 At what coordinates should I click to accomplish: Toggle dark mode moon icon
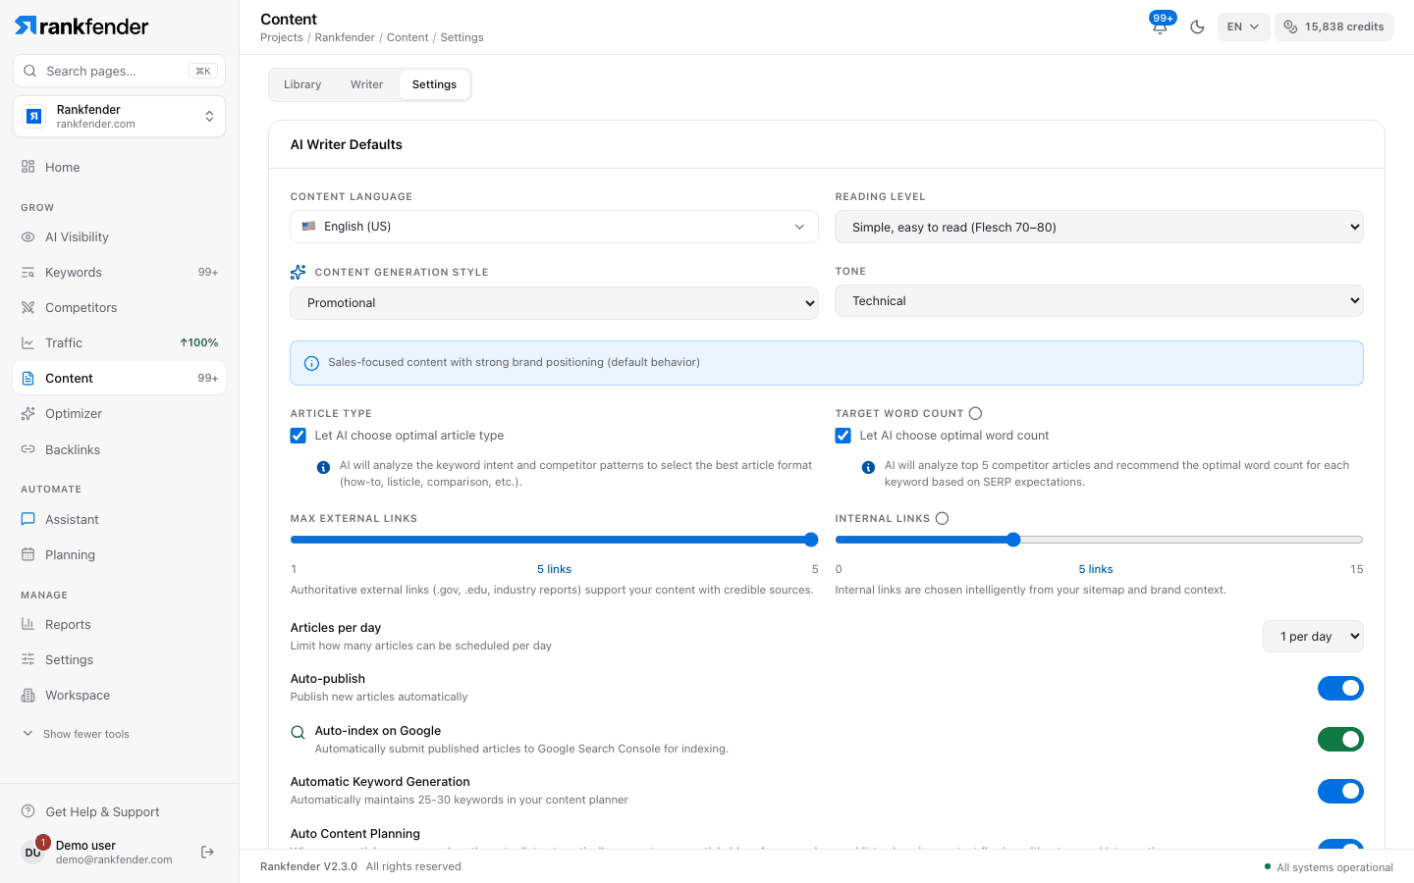[1197, 26]
